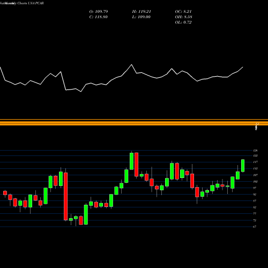Select the OC: 8.21 reading

pos(183,12)
